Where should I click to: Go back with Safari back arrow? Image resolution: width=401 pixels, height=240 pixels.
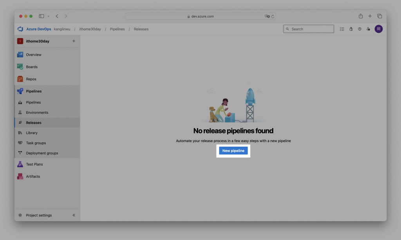[x=57, y=16]
